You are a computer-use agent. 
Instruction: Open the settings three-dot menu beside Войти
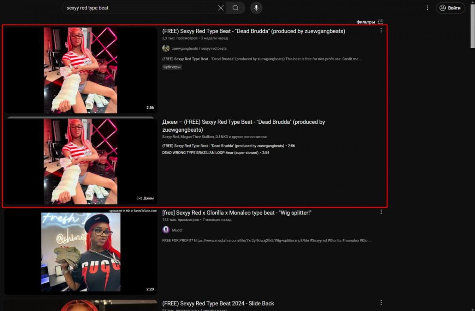(427, 8)
